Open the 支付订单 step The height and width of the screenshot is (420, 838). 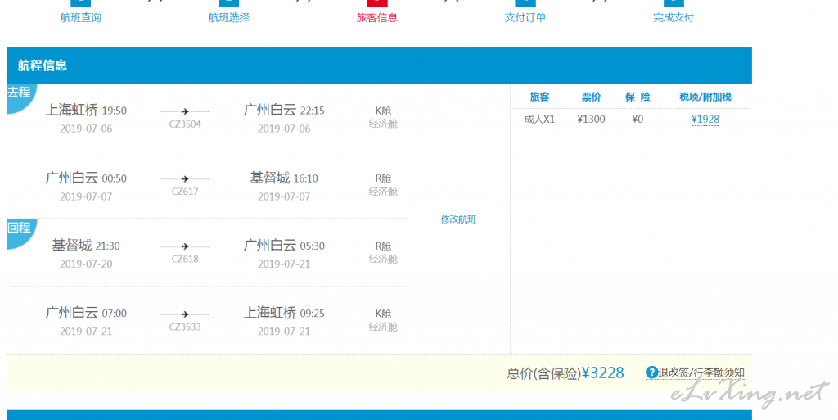[525, 17]
